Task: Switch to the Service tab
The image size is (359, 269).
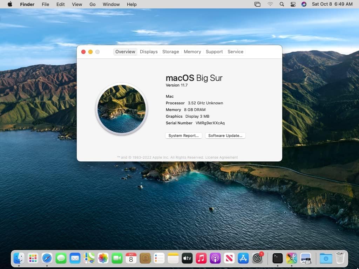Action: point(235,52)
